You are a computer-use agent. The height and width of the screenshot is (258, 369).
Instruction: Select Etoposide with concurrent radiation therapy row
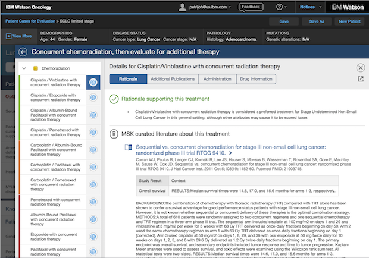pos(53,237)
